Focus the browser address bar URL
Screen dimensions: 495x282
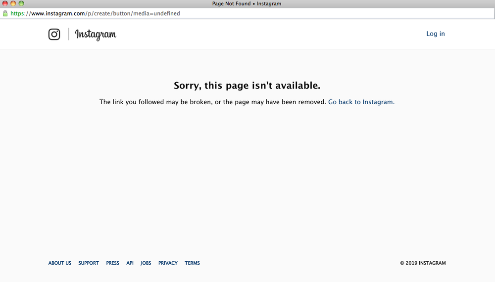(x=95, y=13)
